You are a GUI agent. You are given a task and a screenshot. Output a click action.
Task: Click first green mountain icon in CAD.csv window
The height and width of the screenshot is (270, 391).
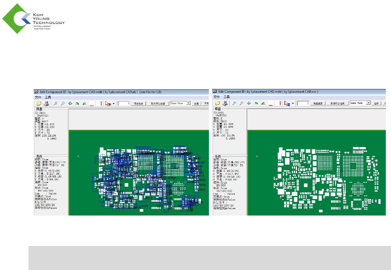256,103
